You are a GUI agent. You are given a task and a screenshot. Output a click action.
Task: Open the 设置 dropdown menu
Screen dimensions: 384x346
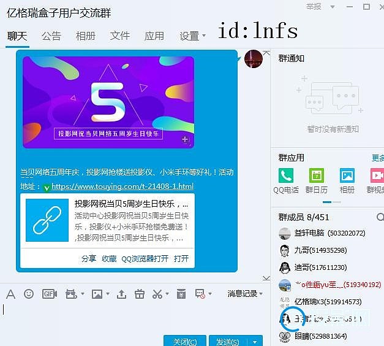click(192, 36)
